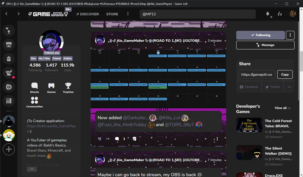Open more share options
303x177 pixels.
[289, 87]
